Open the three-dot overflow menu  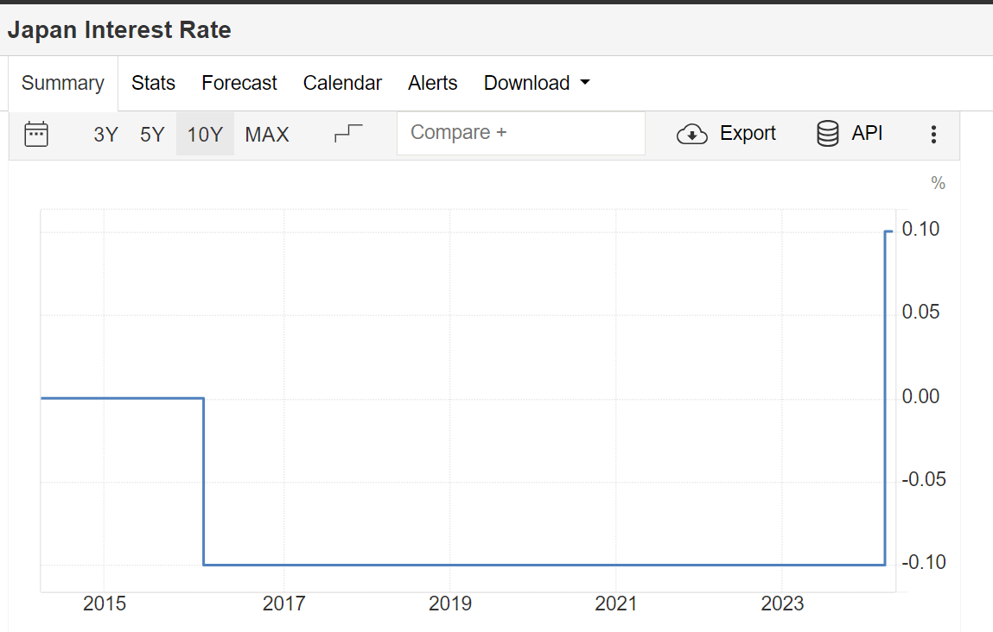[933, 134]
